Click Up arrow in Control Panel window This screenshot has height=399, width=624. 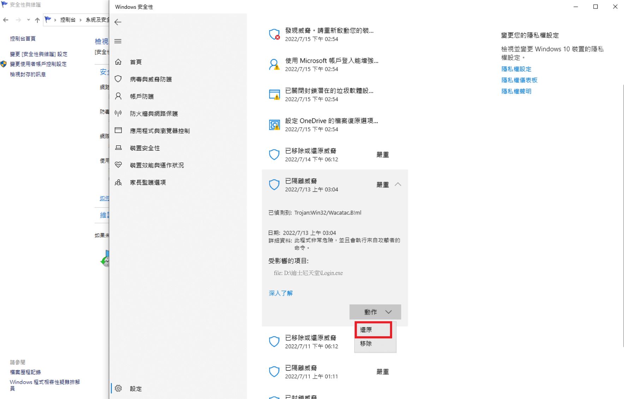pos(37,20)
